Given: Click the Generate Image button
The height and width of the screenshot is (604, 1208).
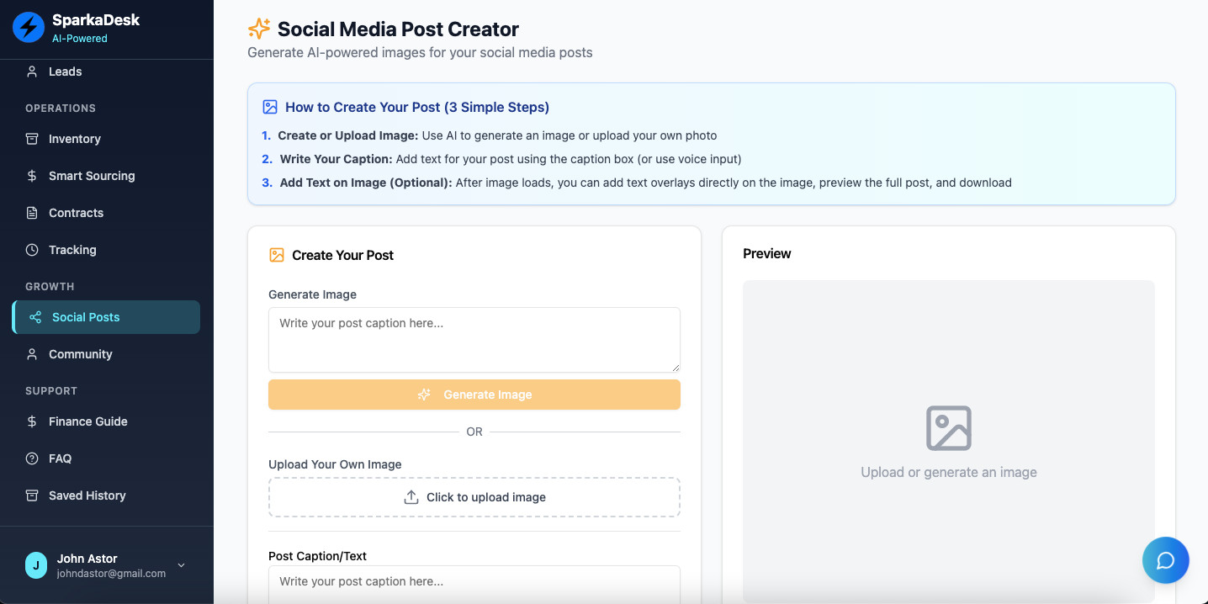Looking at the screenshot, I should [474, 395].
